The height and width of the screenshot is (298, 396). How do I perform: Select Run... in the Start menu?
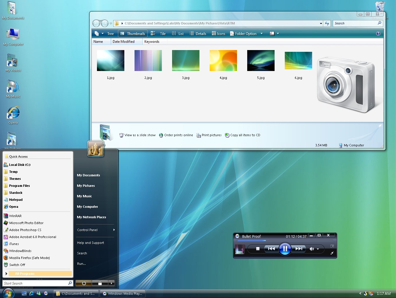(x=81, y=264)
